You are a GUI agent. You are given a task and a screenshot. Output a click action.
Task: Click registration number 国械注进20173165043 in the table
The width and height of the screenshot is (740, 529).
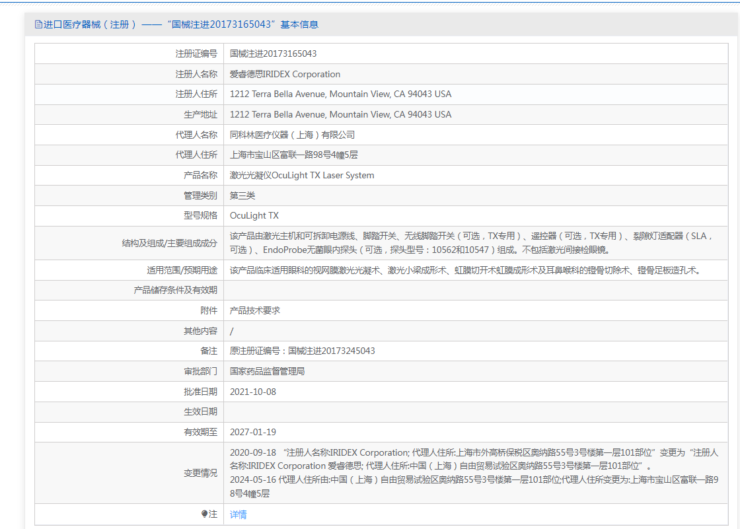coord(274,53)
